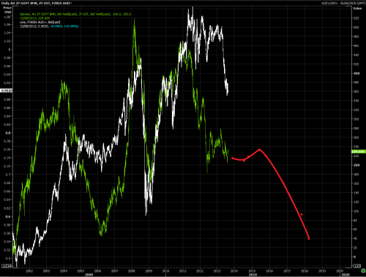Image resolution: width=366 pixels, height=277 pixels.
Task: Click the peak of the red projection curve
Action: point(259,149)
